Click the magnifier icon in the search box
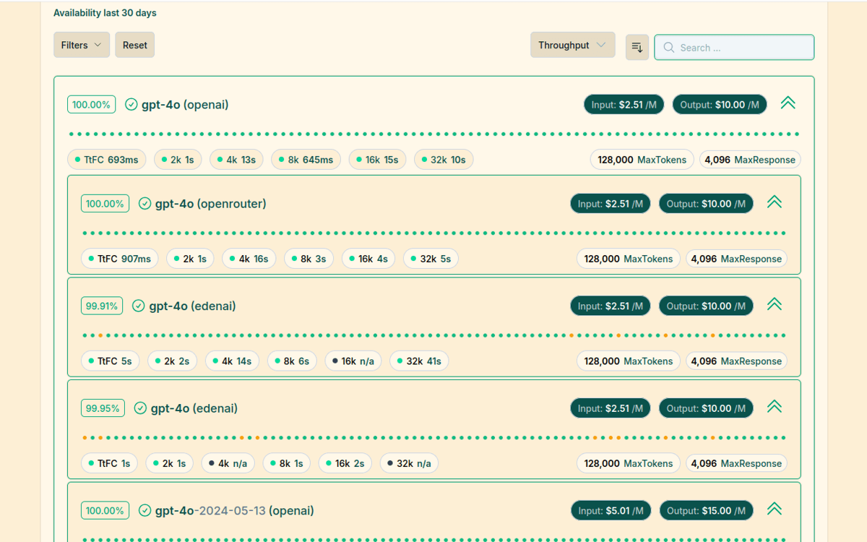Screen dimensions: 867x542 click(x=669, y=48)
